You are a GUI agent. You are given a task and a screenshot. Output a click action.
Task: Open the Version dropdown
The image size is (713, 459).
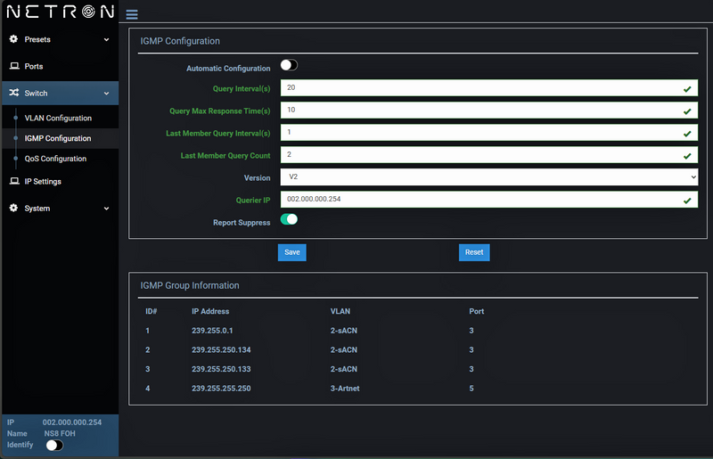tap(488, 177)
